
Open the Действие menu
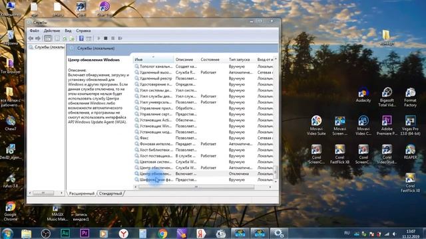click(52, 31)
